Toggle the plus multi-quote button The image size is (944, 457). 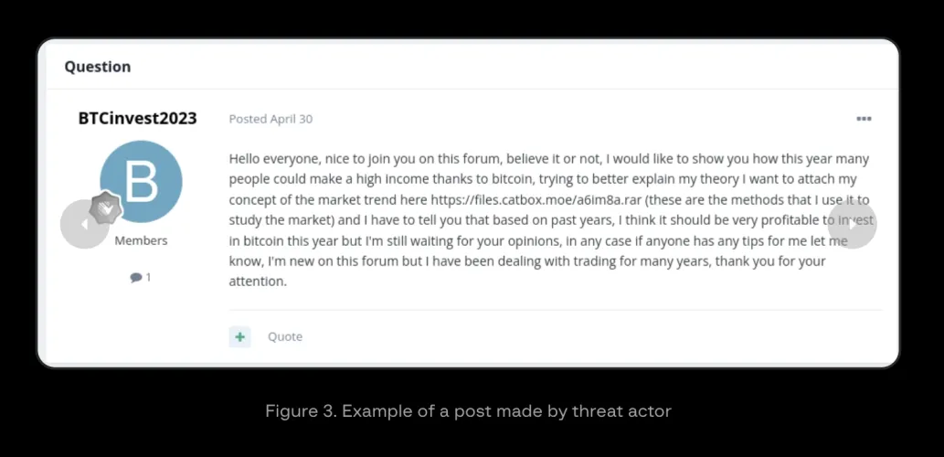pos(239,336)
